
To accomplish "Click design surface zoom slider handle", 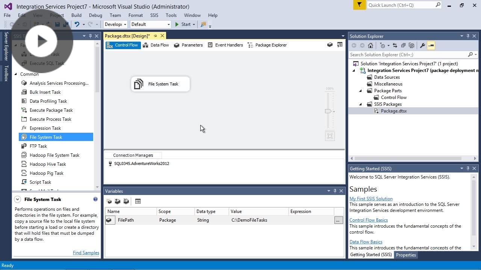I will pos(328,111).
